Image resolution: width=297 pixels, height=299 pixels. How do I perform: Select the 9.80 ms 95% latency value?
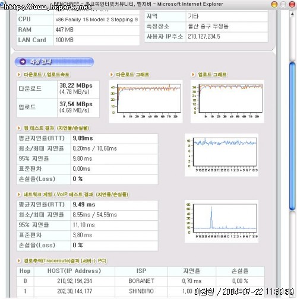click(83, 158)
